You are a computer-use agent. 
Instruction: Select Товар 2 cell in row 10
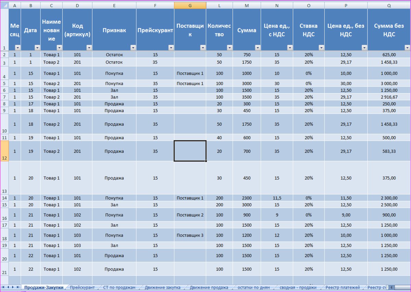[x=51, y=124]
